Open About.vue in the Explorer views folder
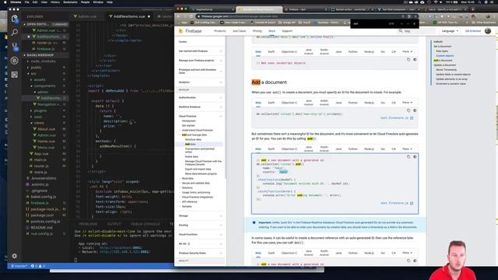 click(47, 129)
